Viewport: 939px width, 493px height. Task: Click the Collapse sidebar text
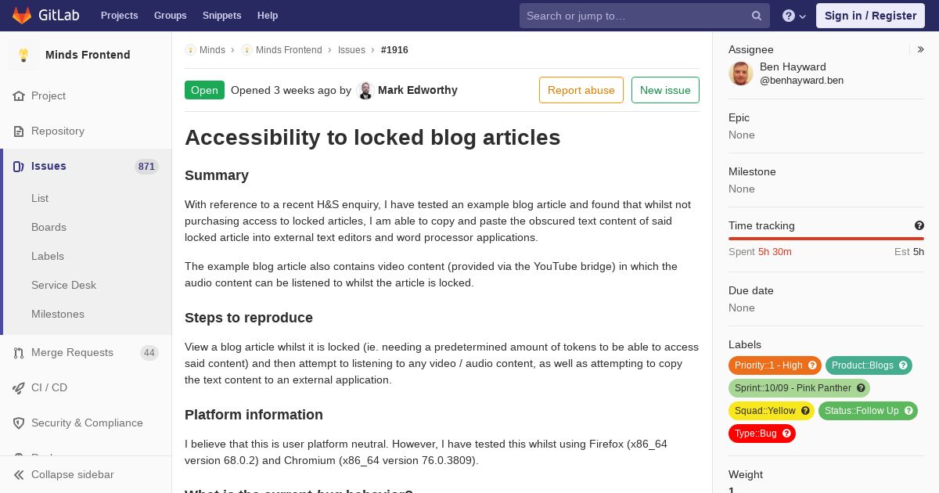[x=73, y=474]
